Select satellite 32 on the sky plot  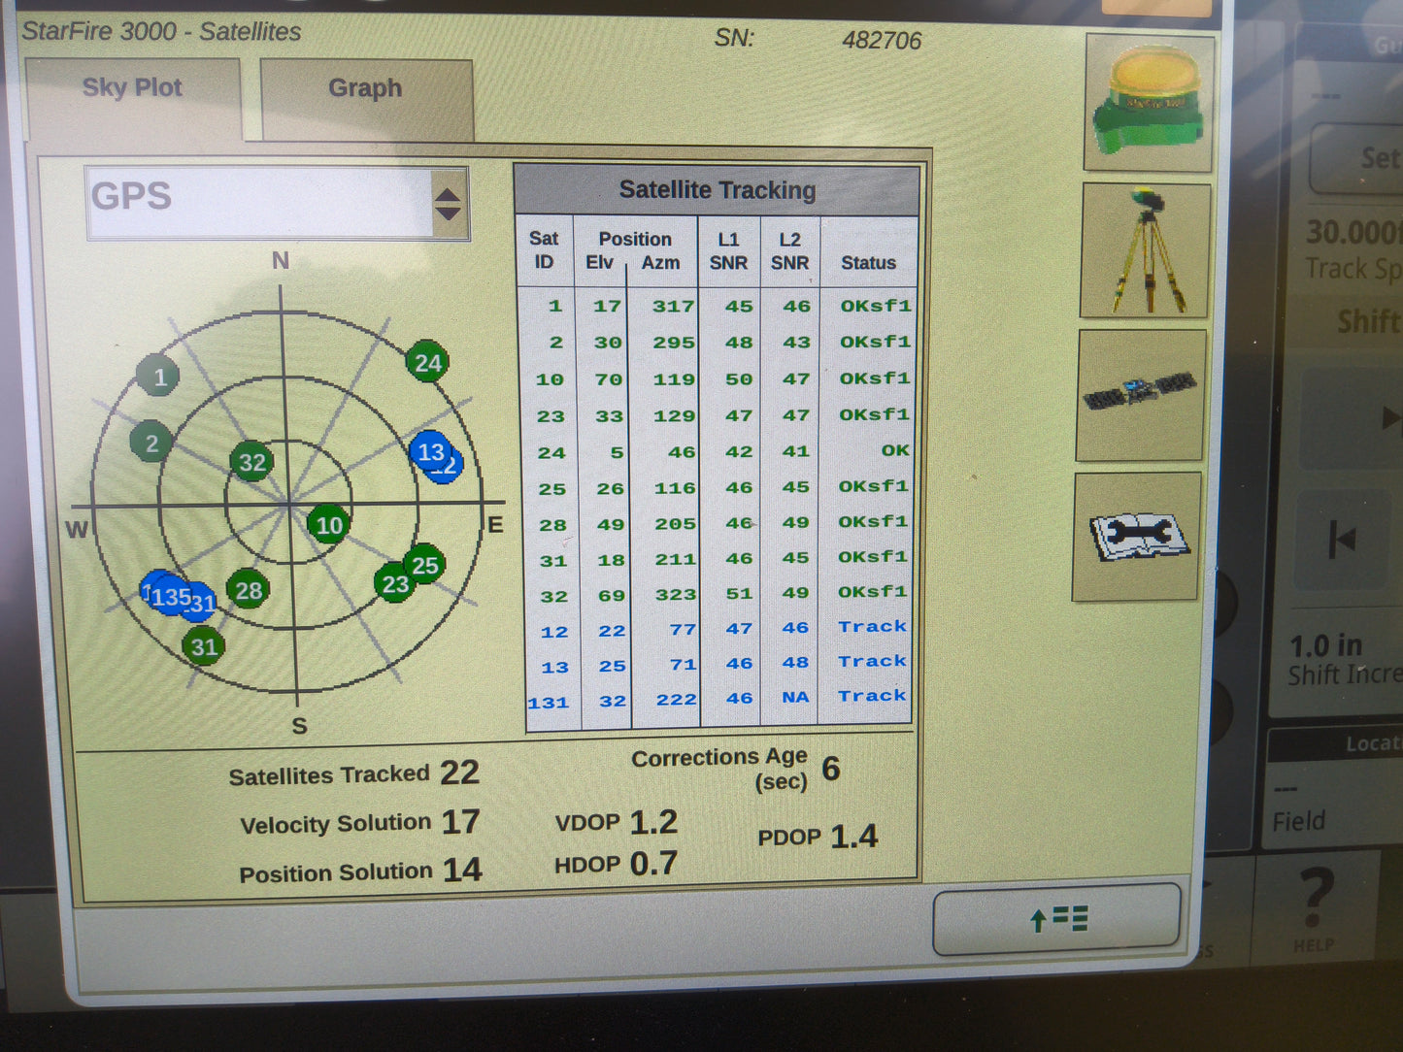(x=252, y=463)
